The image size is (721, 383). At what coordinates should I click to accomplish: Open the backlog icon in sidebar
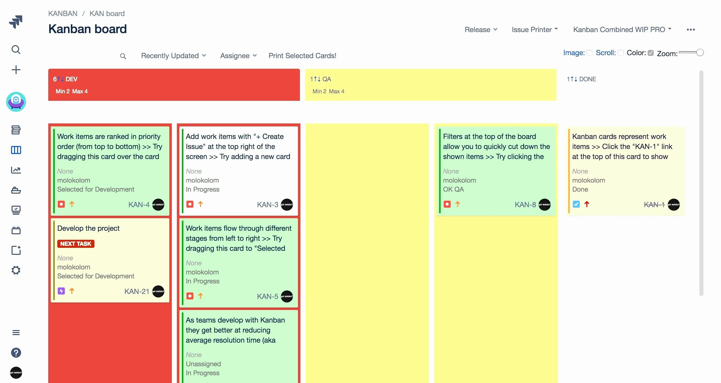pyautogui.click(x=16, y=130)
